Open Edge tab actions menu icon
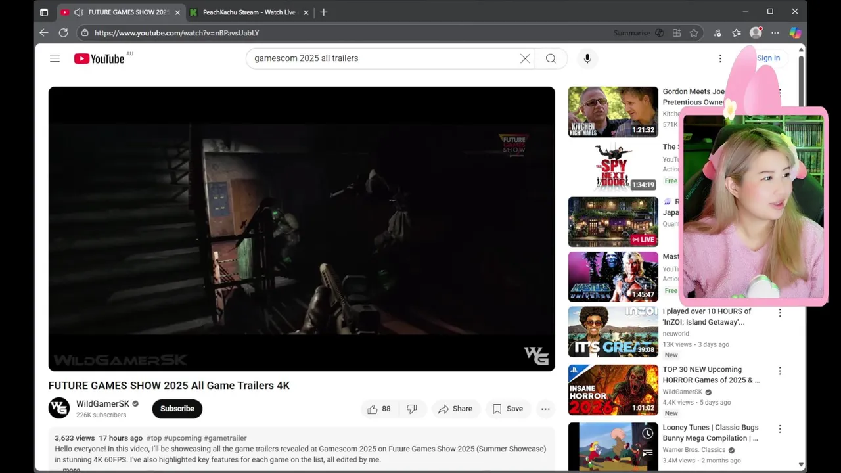Image resolution: width=841 pixels, height=473 pixels. pyautogui.click(x=44, y=12)
